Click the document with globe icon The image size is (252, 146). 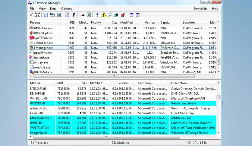point(59,15)
